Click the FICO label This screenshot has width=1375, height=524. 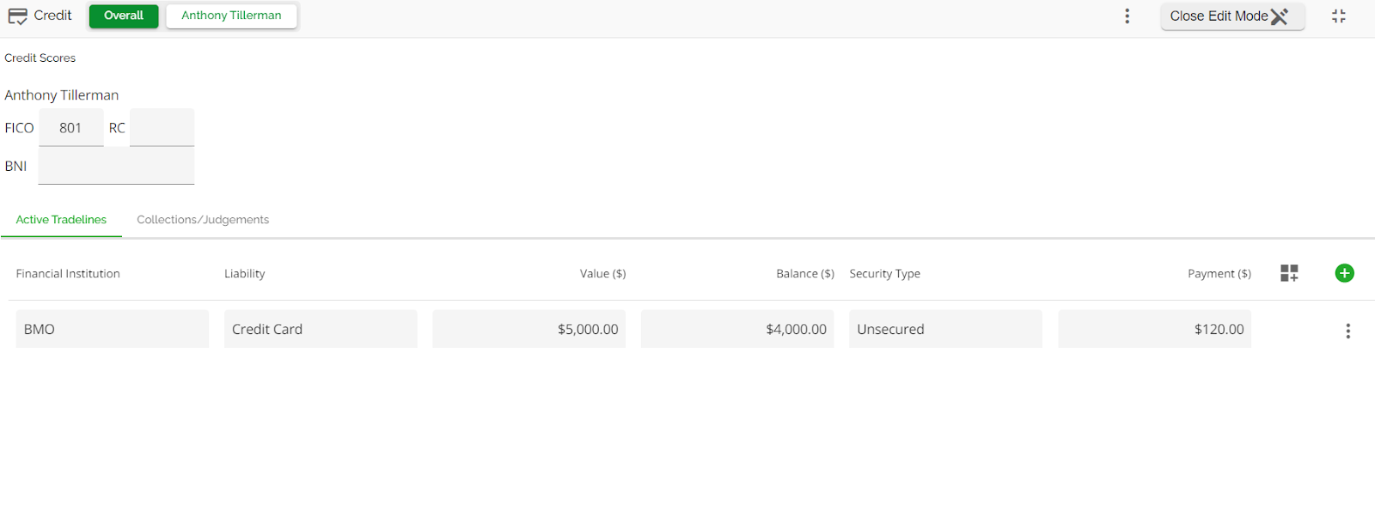coord(19,128)
